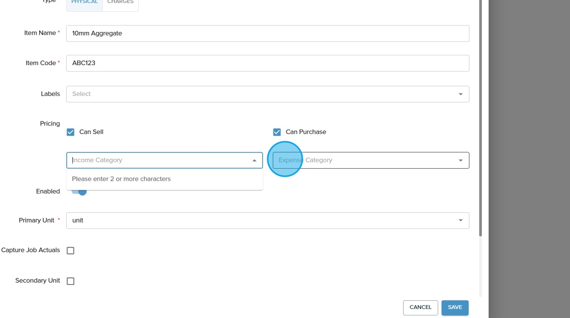The image size is (570, 318).
Task: Click the Labels dropdown arrow icon
Action: (461, 94)
